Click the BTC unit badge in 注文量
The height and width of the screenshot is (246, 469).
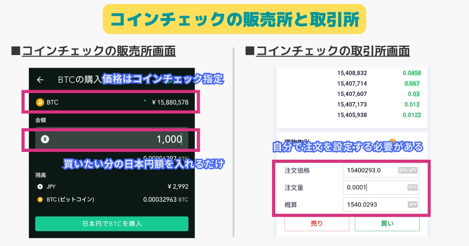[413, 187]
